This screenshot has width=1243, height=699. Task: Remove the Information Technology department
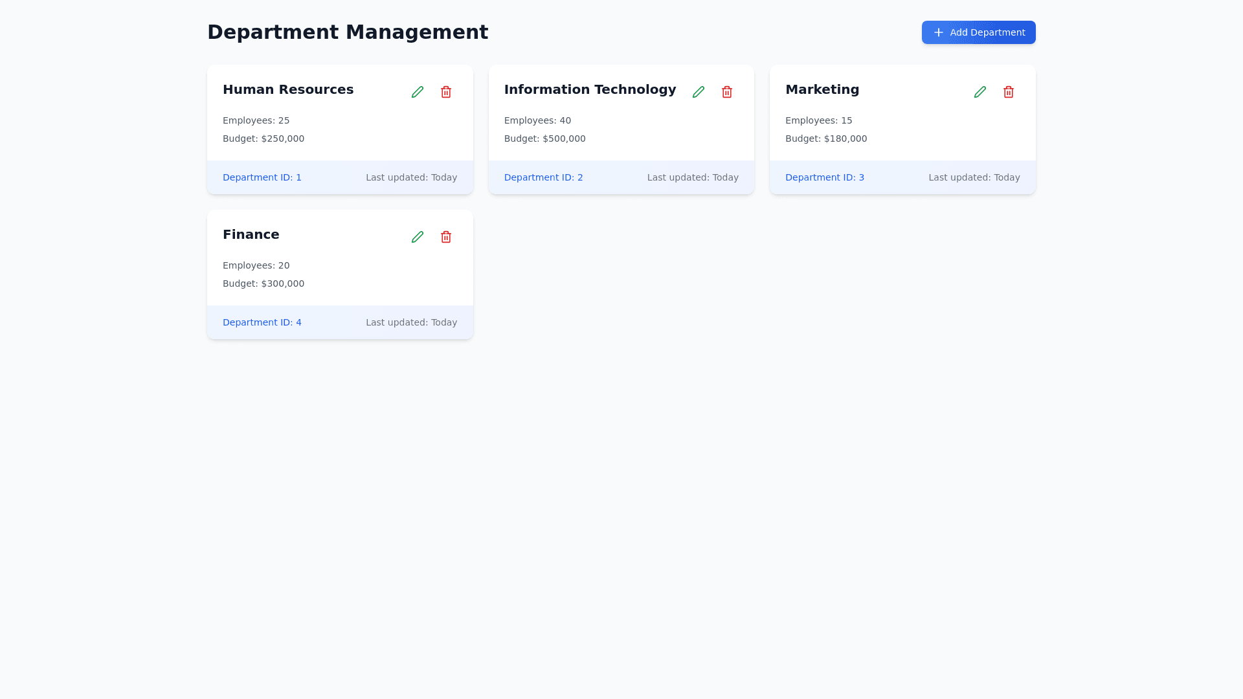(727, 92)
